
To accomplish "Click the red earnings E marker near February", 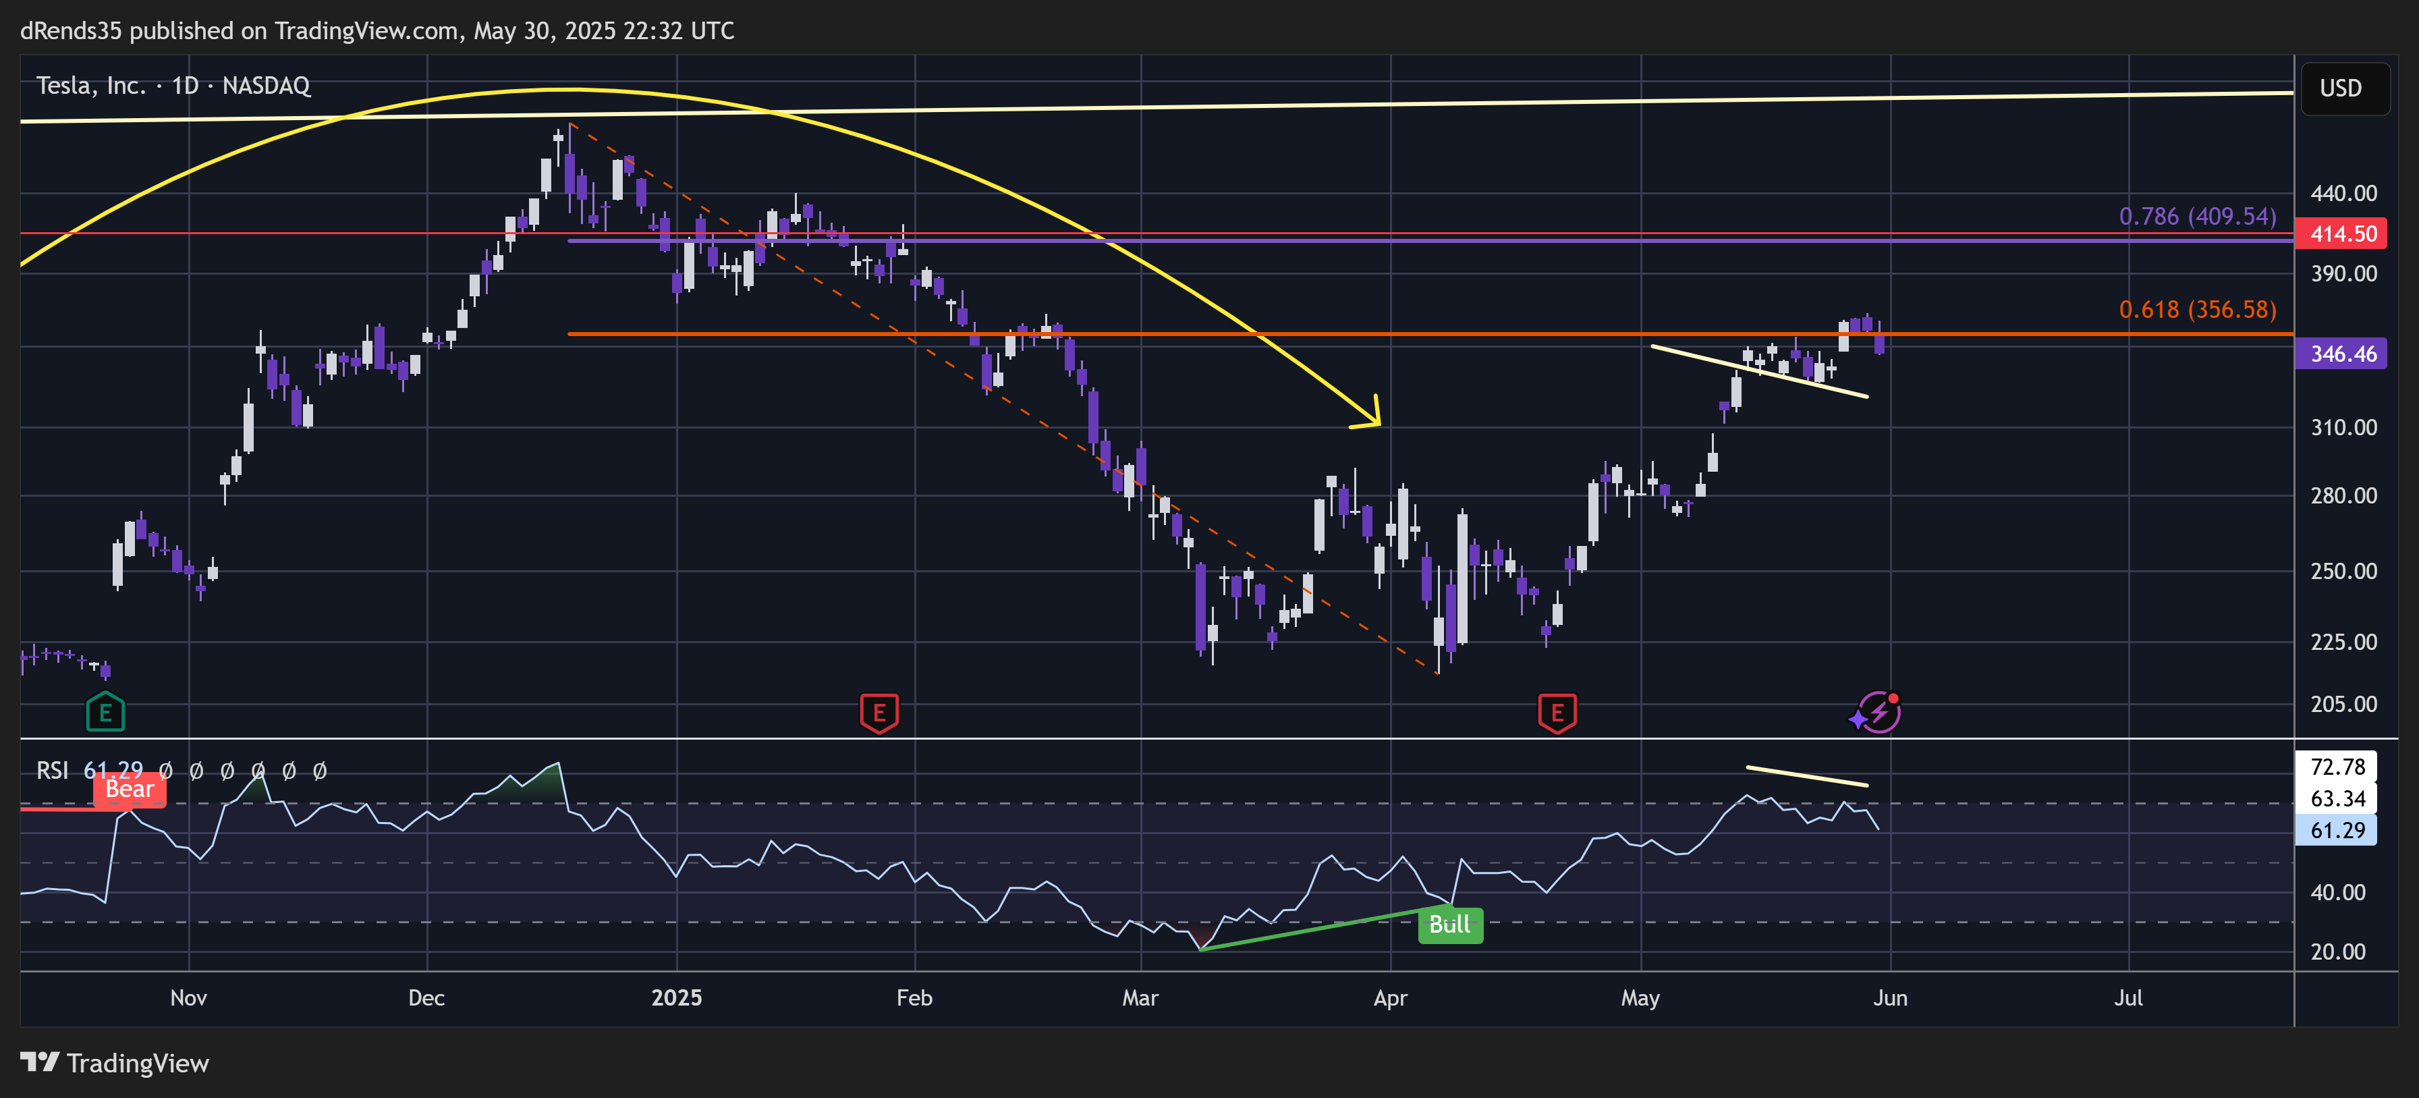I will click(x=879, y=713).
